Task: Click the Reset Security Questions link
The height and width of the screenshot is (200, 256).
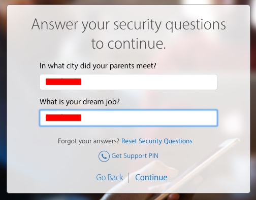Action: (157, 141)
